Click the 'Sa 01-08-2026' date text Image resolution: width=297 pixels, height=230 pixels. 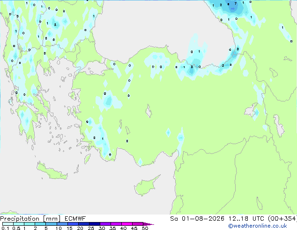[x=197, y=219]
